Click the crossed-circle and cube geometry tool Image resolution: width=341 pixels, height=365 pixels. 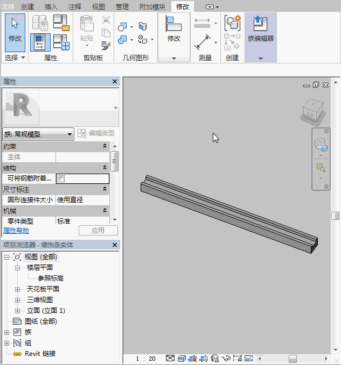pos(143,39)
